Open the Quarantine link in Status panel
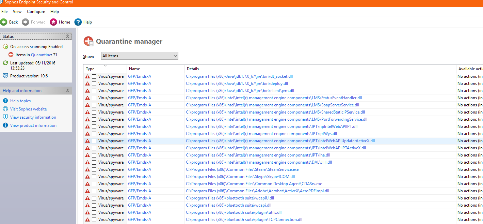This screenshot has width=483, height=224. coord(41,55)
